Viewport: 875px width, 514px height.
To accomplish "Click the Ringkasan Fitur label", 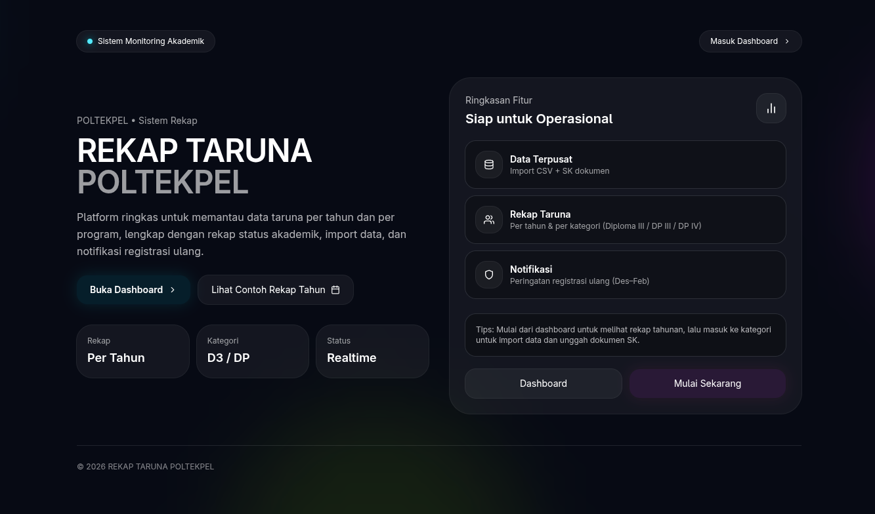I will pos(499,100).
